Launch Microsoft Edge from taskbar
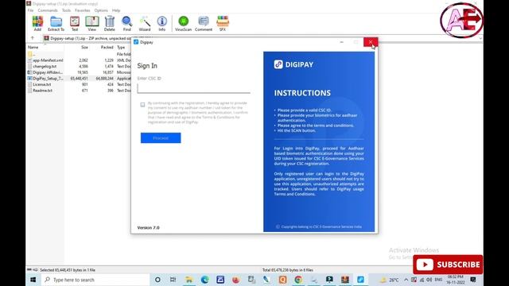 pyautogui.click(x=205, y=280)
